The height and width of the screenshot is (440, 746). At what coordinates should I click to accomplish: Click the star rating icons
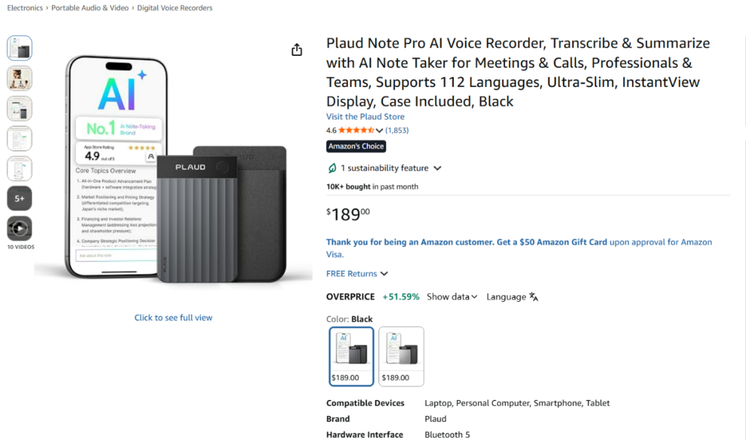(x=356, y=131)
